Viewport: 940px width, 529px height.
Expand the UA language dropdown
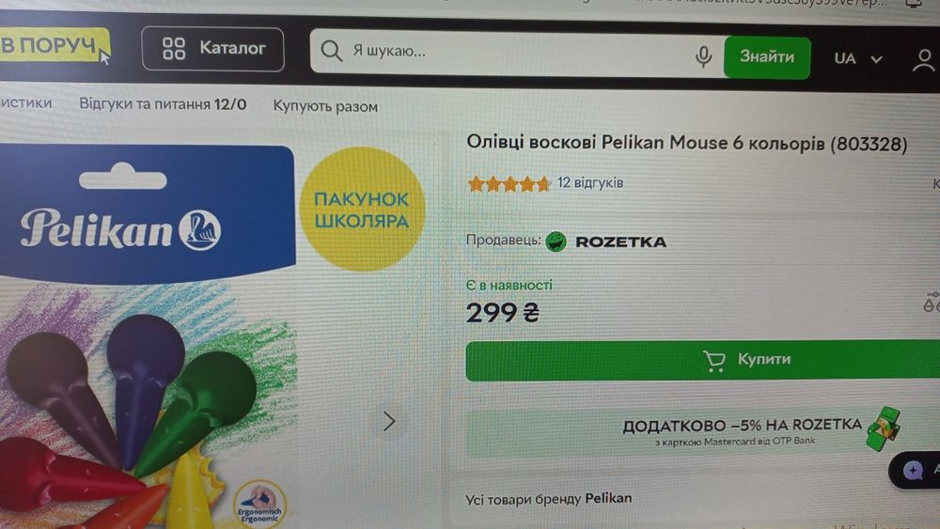(858, 58)
